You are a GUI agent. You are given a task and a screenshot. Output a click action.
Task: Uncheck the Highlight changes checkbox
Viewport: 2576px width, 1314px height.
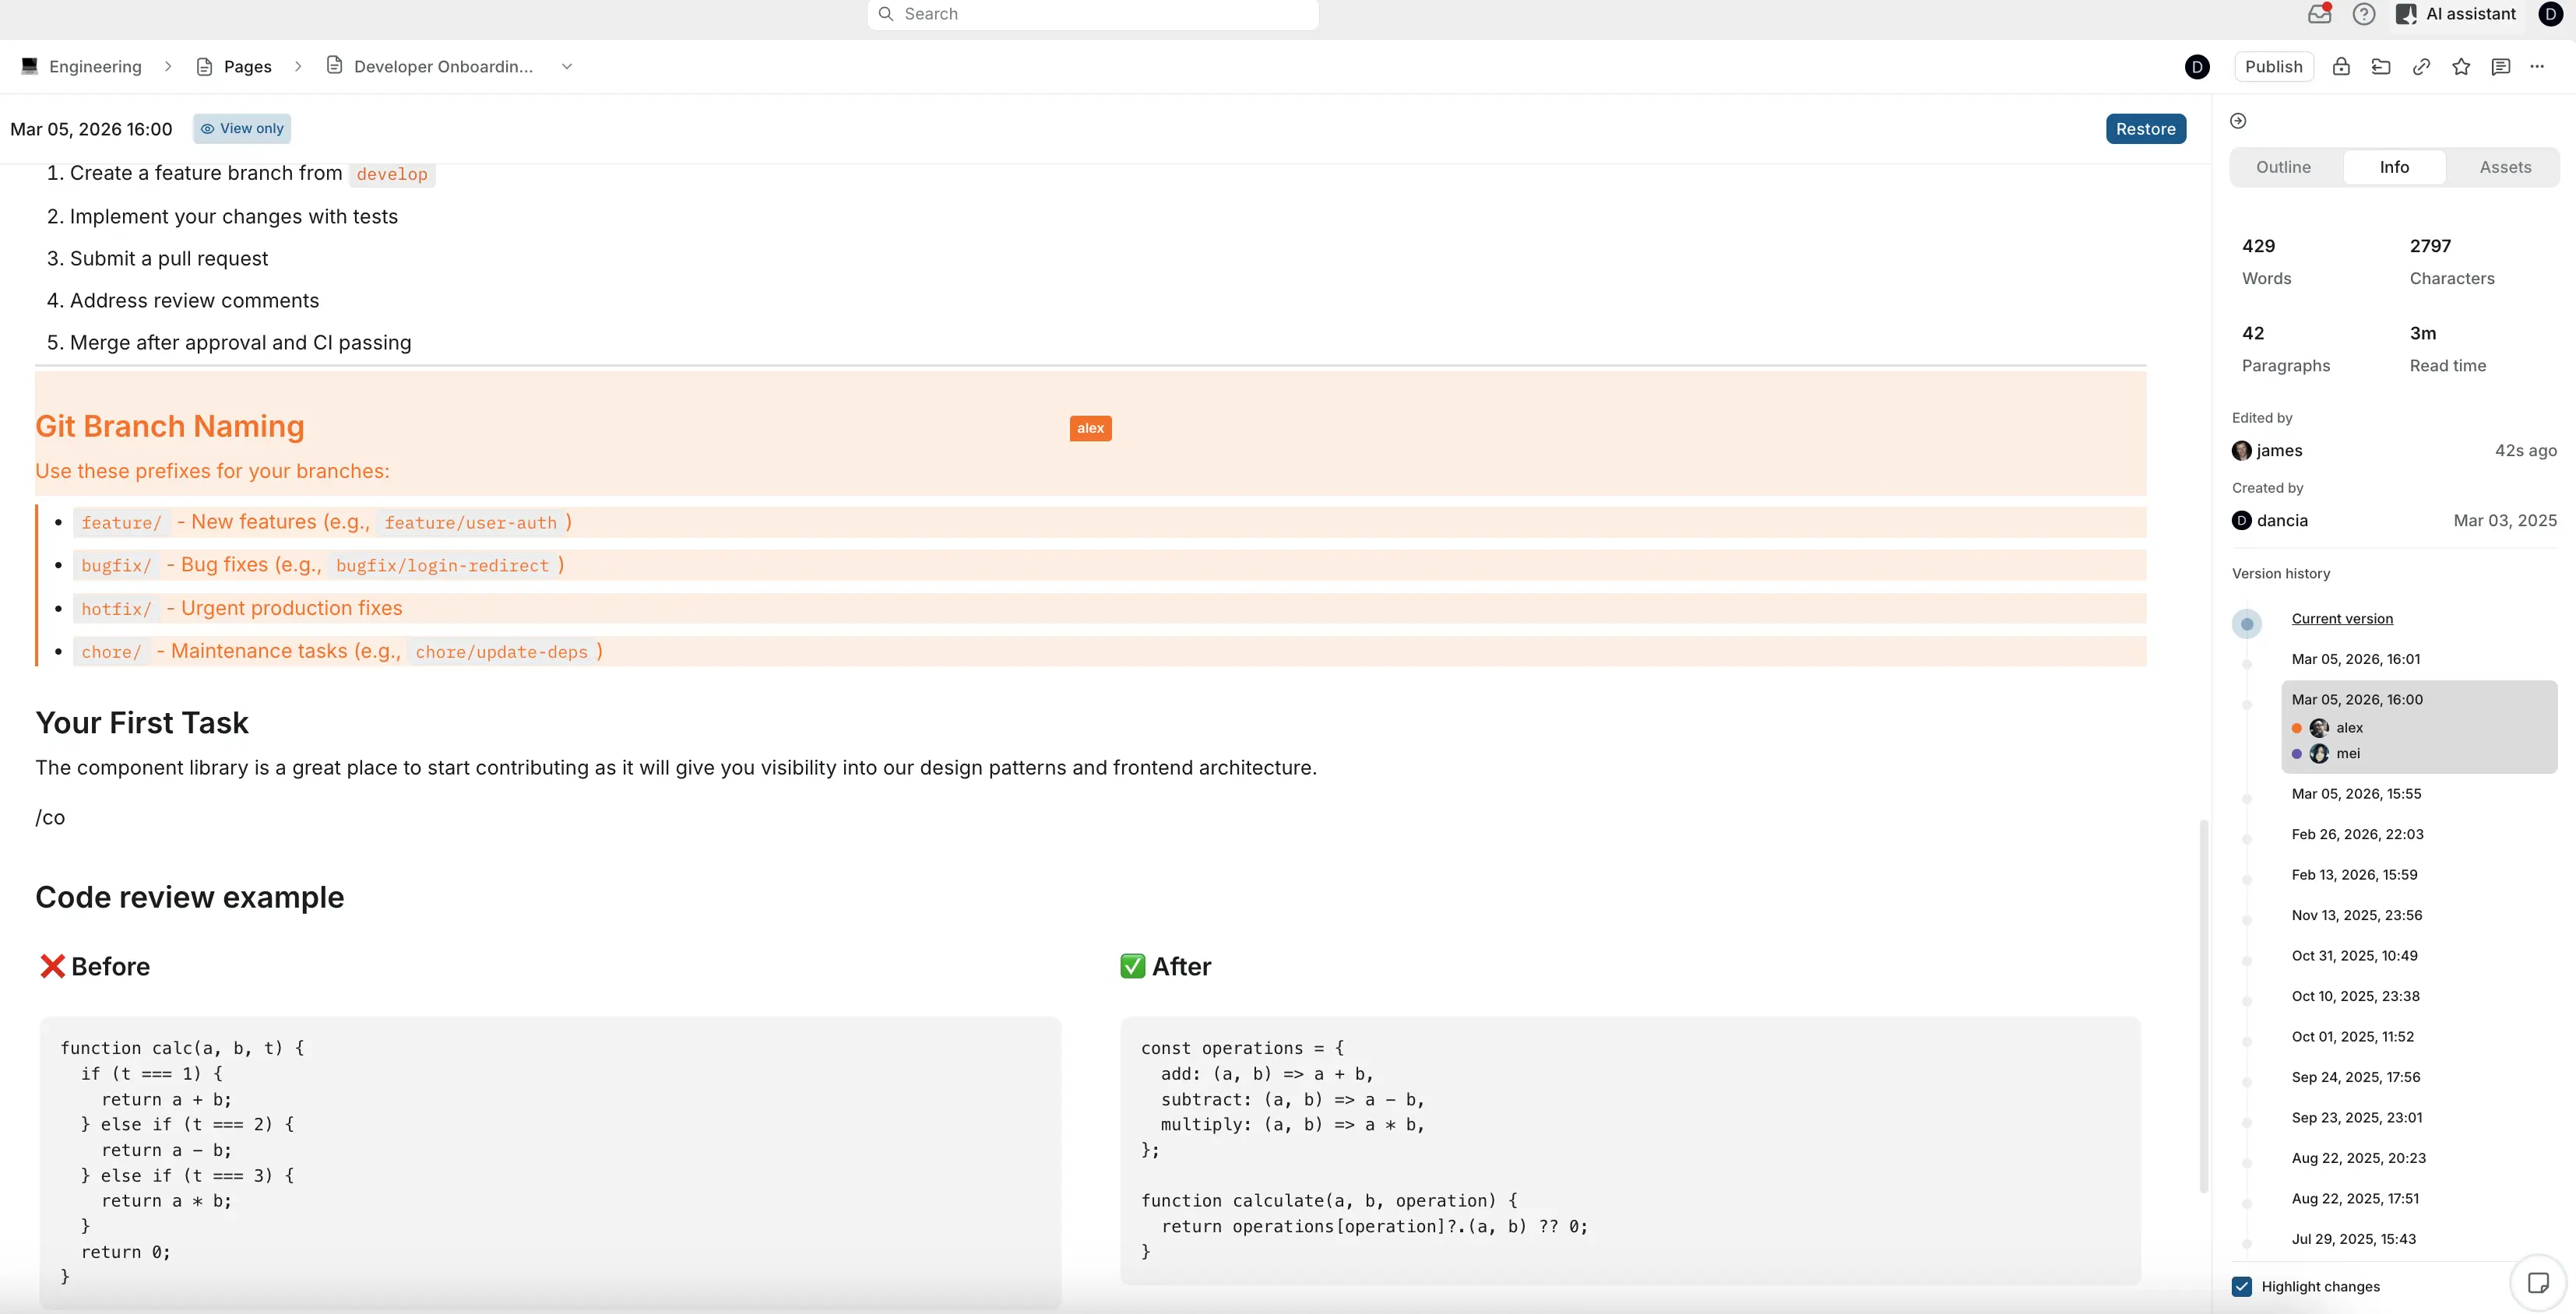(2242, 1286)
